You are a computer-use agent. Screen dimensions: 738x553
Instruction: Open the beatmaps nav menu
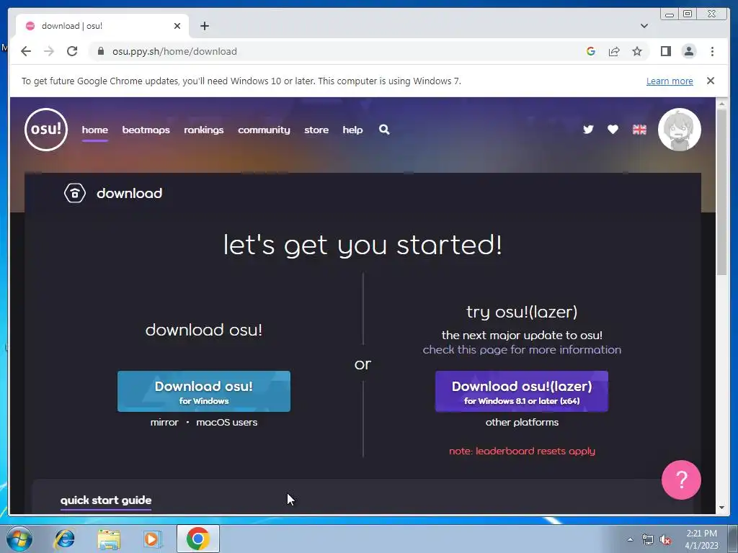click(146, 130)
